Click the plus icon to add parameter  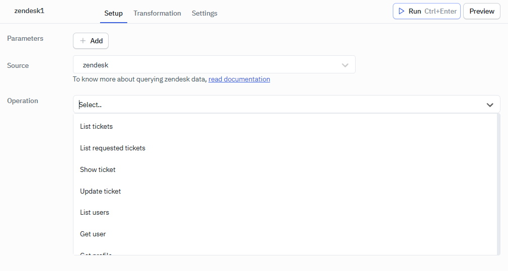[x=83, y=41]
